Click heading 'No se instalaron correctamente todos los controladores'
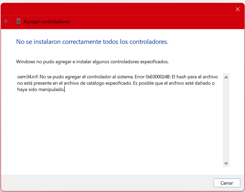245x192 pixels. pyautogui.click(x=92, y=42)
